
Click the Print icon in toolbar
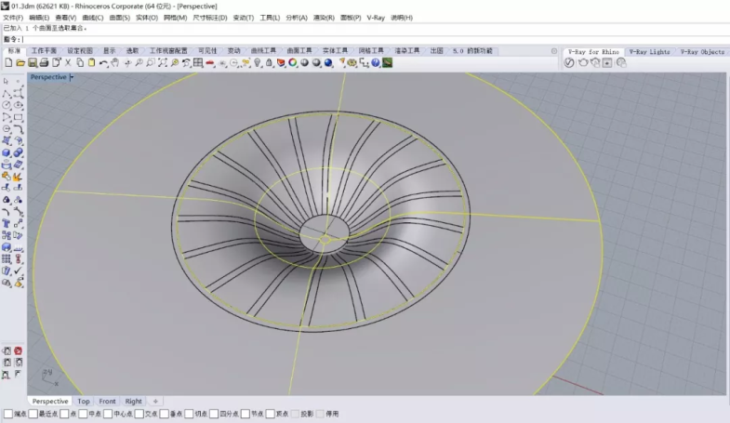43,63
